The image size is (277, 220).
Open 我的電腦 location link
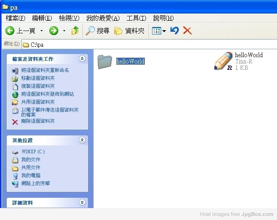(31, 176)
